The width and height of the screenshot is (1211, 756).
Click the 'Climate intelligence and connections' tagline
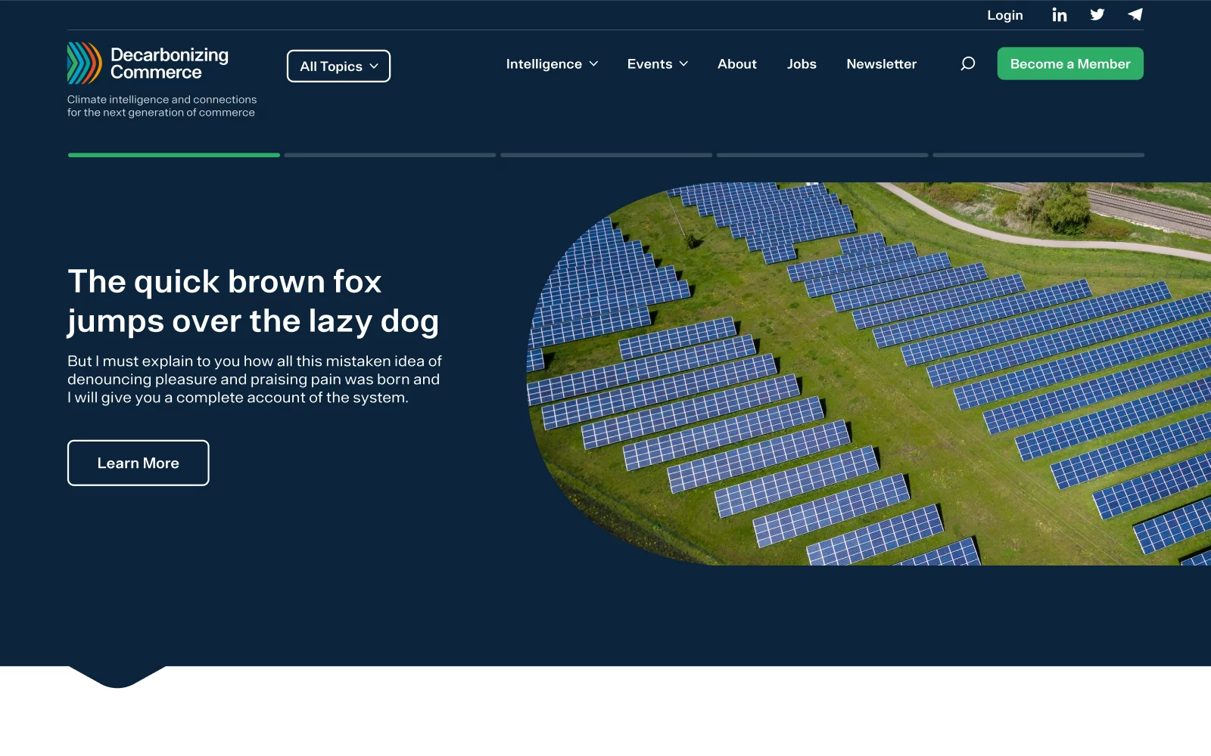pyautogui.click(x=162, y=106)
